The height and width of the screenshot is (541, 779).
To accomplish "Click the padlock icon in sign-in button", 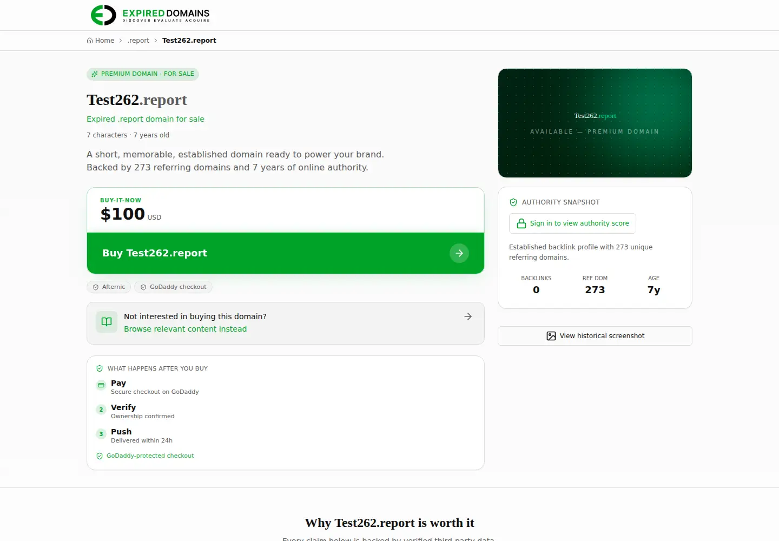I will (x=521, y=223).
